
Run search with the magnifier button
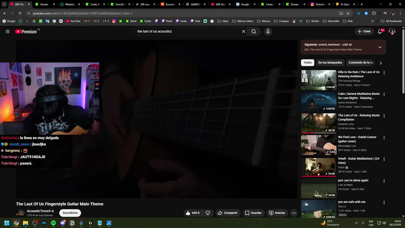tap(254, 31)
